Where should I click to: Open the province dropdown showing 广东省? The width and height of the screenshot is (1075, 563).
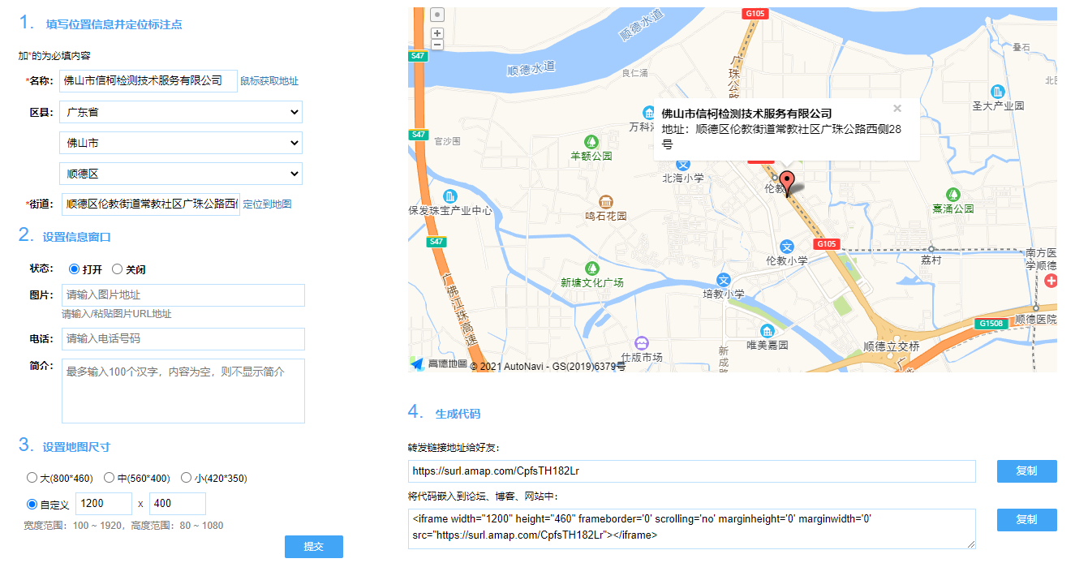click(181, 112)
